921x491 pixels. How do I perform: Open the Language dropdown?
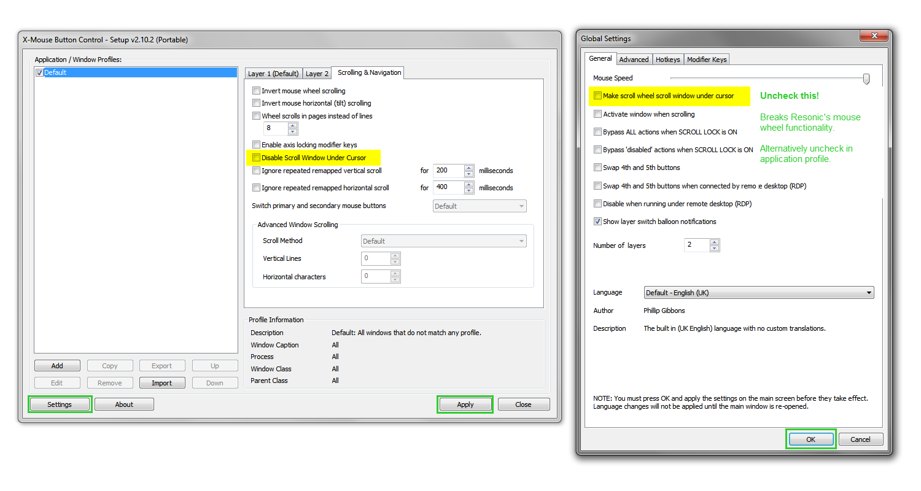click(x=758, y=293)
